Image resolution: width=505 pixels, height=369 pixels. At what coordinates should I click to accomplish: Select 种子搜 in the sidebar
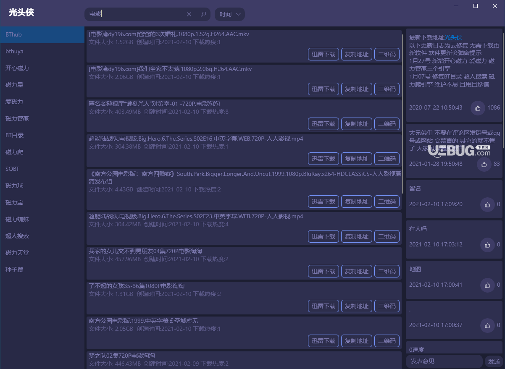42,270
